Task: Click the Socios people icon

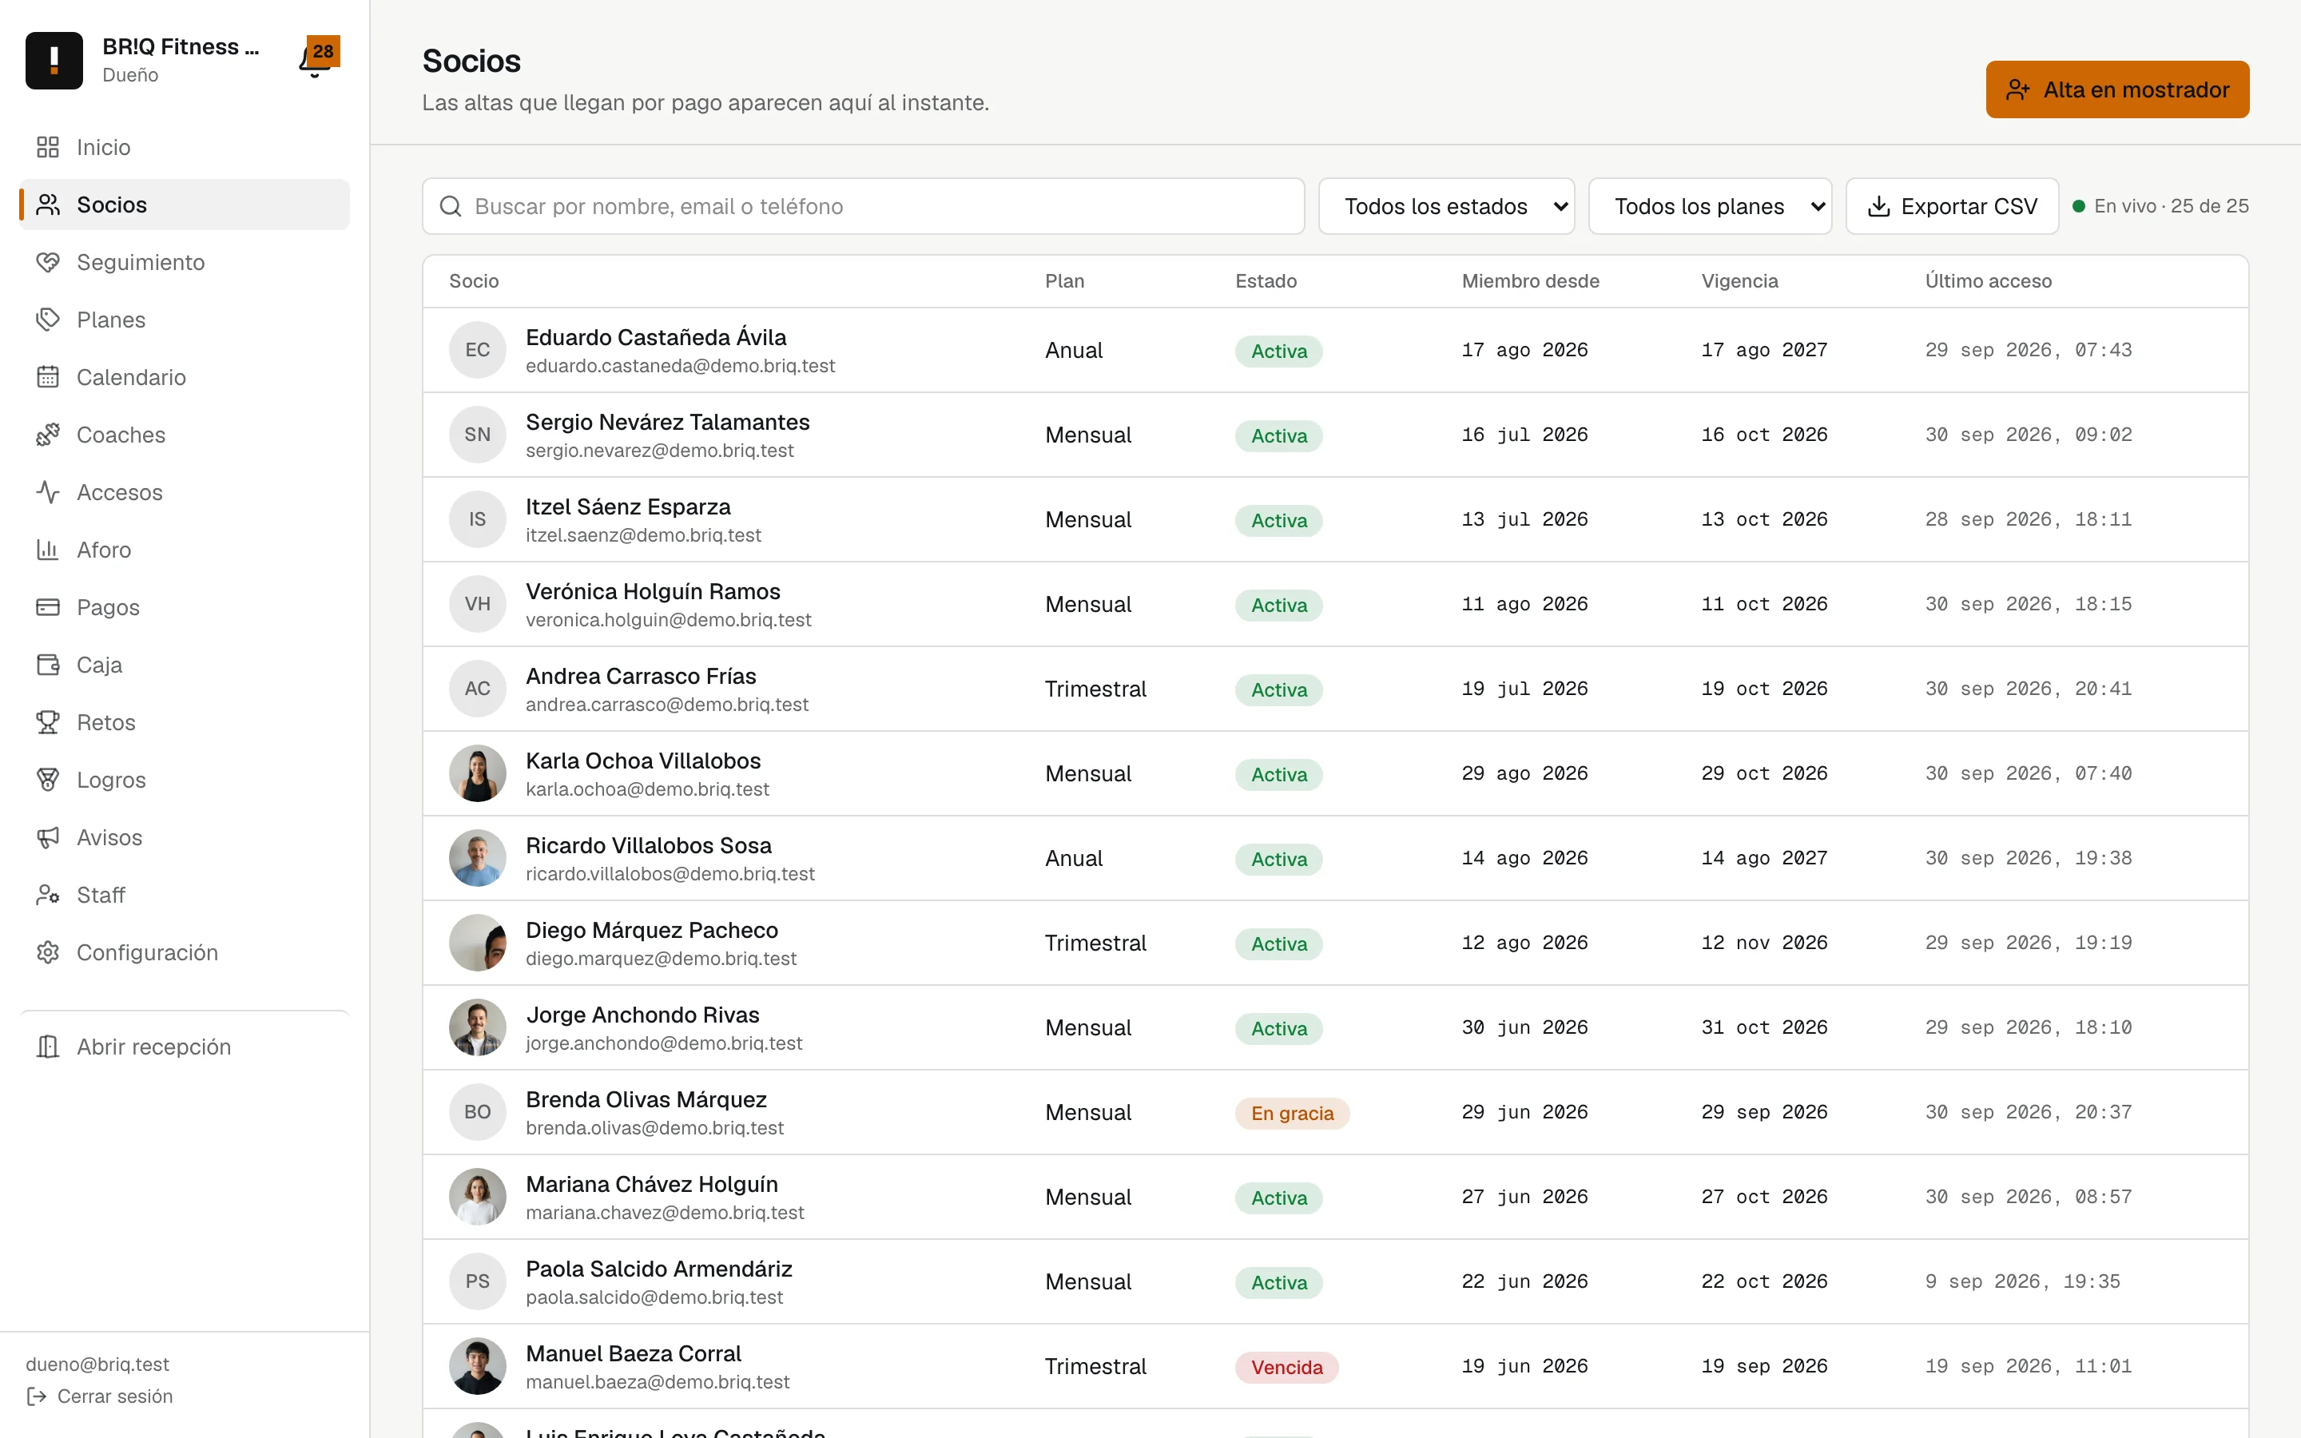Action: (48, 205)
